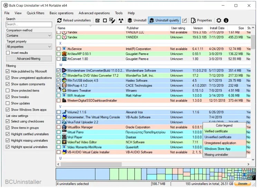The height and width of the screenshot is (188, 257).
Task: Click the WinPcap 4.1.2 app icon
Action: tap(64, 85)
